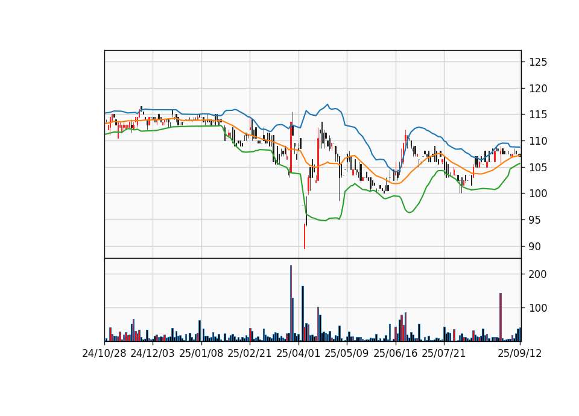
Task: Click the 120 price axis label
Action: pos(538,89)
